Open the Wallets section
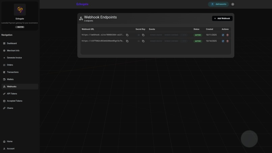272x153 pixels. [20, 79]
